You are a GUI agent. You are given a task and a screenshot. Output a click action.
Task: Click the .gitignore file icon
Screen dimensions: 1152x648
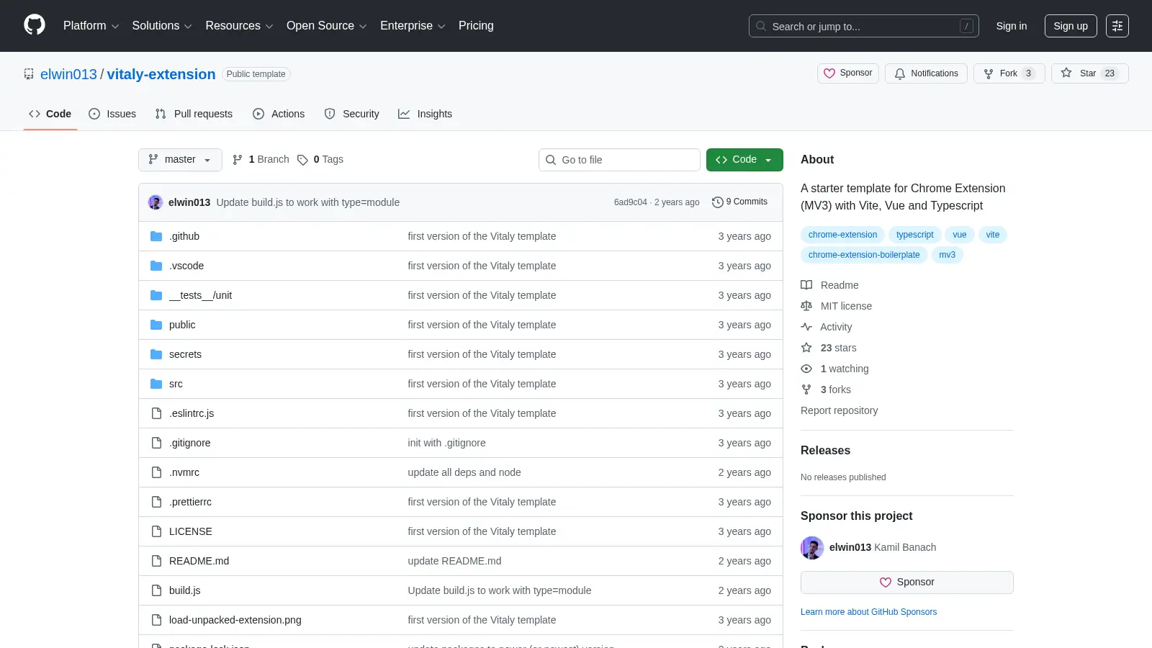[x=156, y=443]
